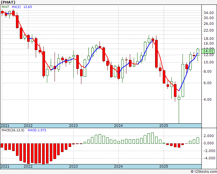Click the 2.000 MACD axis label
The height and width of the screenshot is (174, 217).
[209, 136]
